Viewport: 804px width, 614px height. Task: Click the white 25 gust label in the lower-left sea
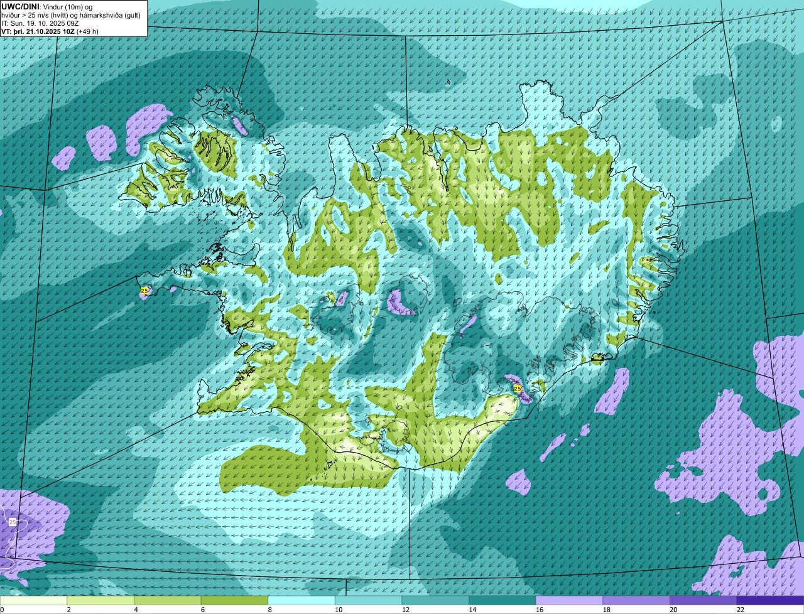coord(13,522)
